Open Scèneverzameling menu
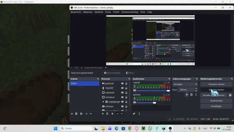The height and width of the screenshot is (132, 234). (x=129, y=12)
